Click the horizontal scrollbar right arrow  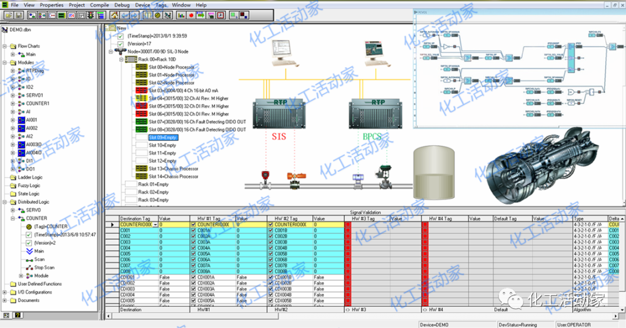pyautogui.click(x=615, y=316)
